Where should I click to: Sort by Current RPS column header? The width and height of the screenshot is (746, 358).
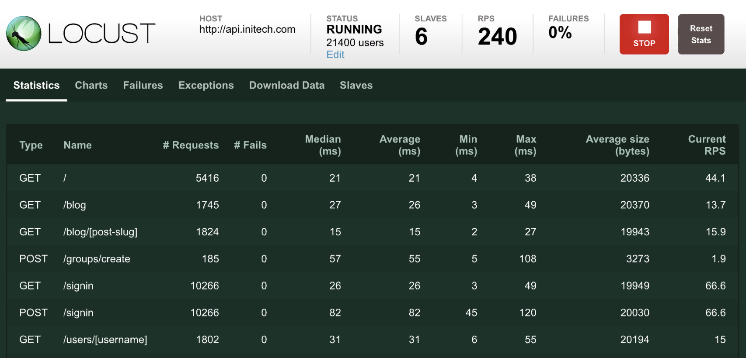(x=707, y=145)
